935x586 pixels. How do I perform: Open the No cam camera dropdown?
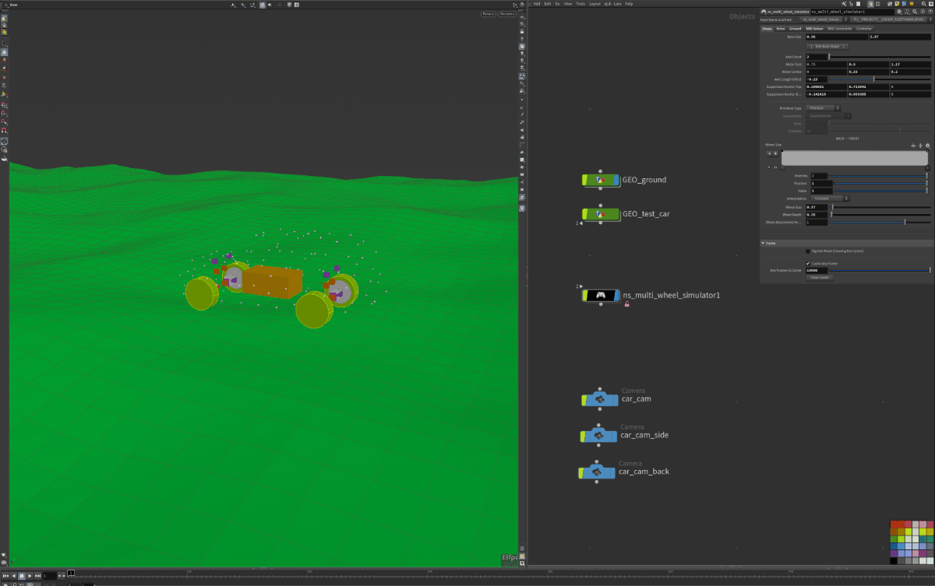click(x=507, y=14)
